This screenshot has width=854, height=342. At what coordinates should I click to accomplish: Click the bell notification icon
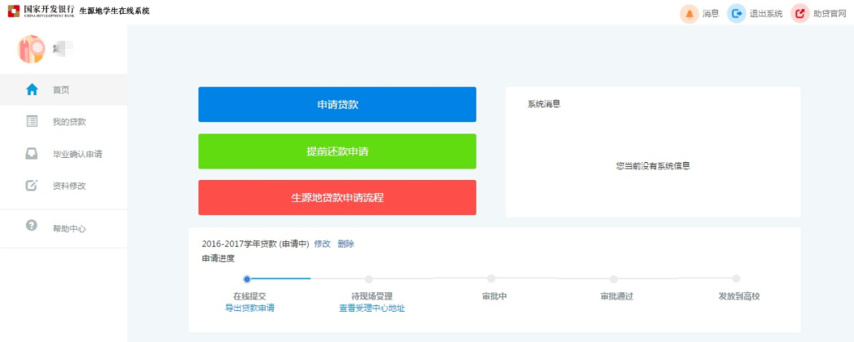(689, 14)
